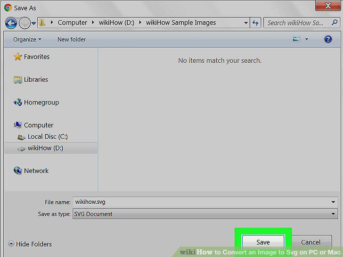Select Local Disc (C:) in navigation pane

(48, 137)
